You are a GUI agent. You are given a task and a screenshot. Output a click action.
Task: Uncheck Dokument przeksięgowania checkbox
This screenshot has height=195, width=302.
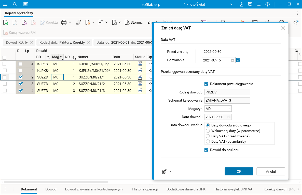tap(207, 84)
